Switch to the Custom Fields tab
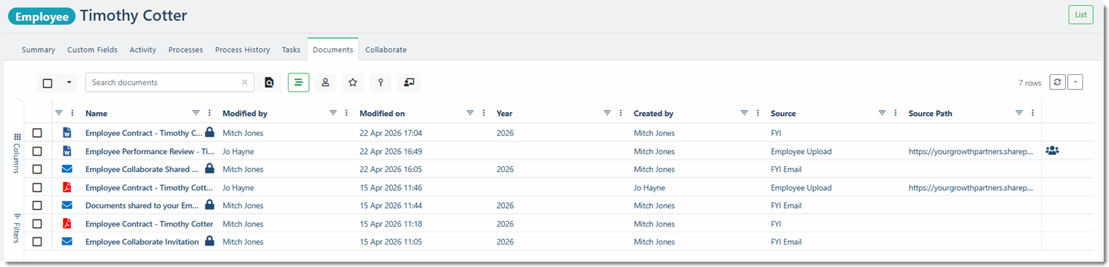Image resolution: width=1109 pixels, height=267 pixels. click(x=92, y=50)
